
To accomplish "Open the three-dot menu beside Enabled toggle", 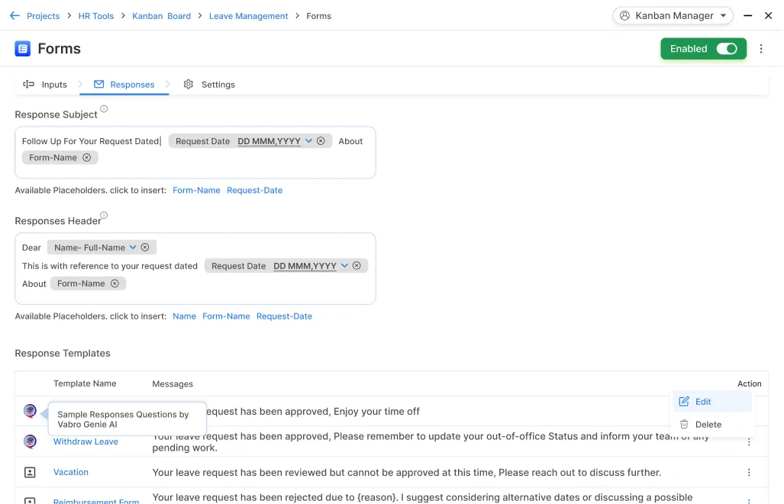I will click(x=761, y=49).
